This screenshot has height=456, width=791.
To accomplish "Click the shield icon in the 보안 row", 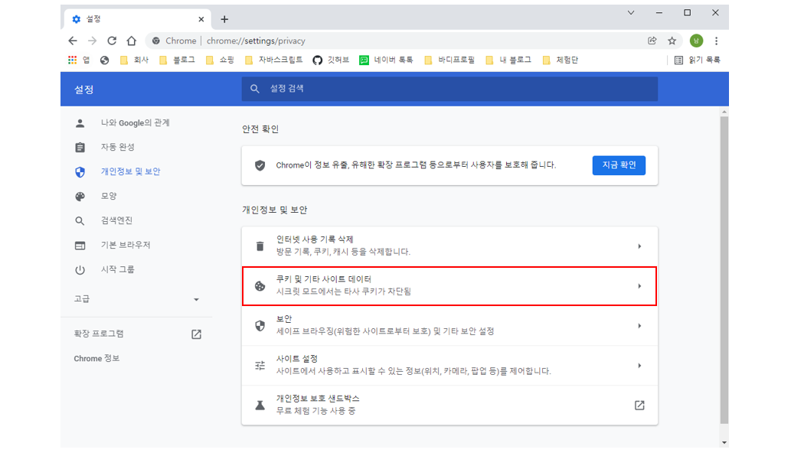I will (x=260, y=326).
